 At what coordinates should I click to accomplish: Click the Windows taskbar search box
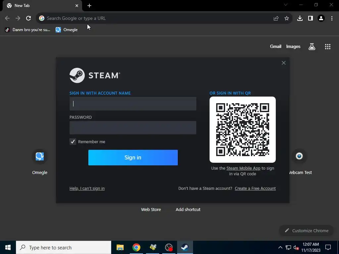click(x=64, y=247)
